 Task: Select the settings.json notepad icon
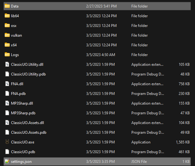(x=7, y=161)
